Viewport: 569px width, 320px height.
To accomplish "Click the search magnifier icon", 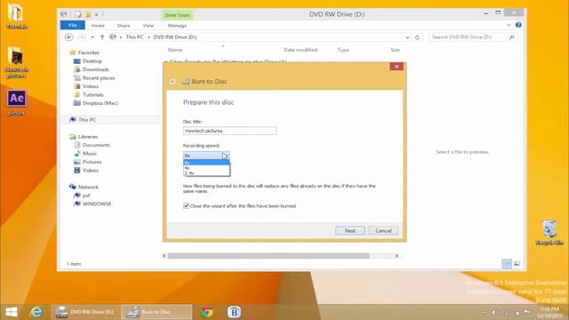I will [x=511, y=37].
